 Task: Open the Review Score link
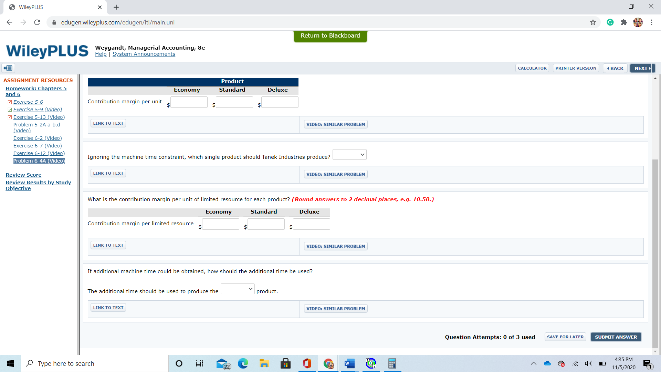23,175
